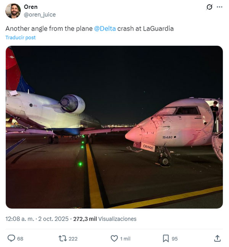The image size is (229, 247).
Task: Open the author name "Oren"
Action: [x=31, y=7]
